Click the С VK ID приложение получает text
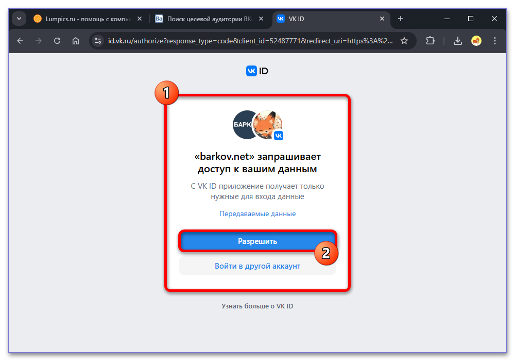Image resolution: width=515 pixels, height=361 pixels. click(257, 191)
